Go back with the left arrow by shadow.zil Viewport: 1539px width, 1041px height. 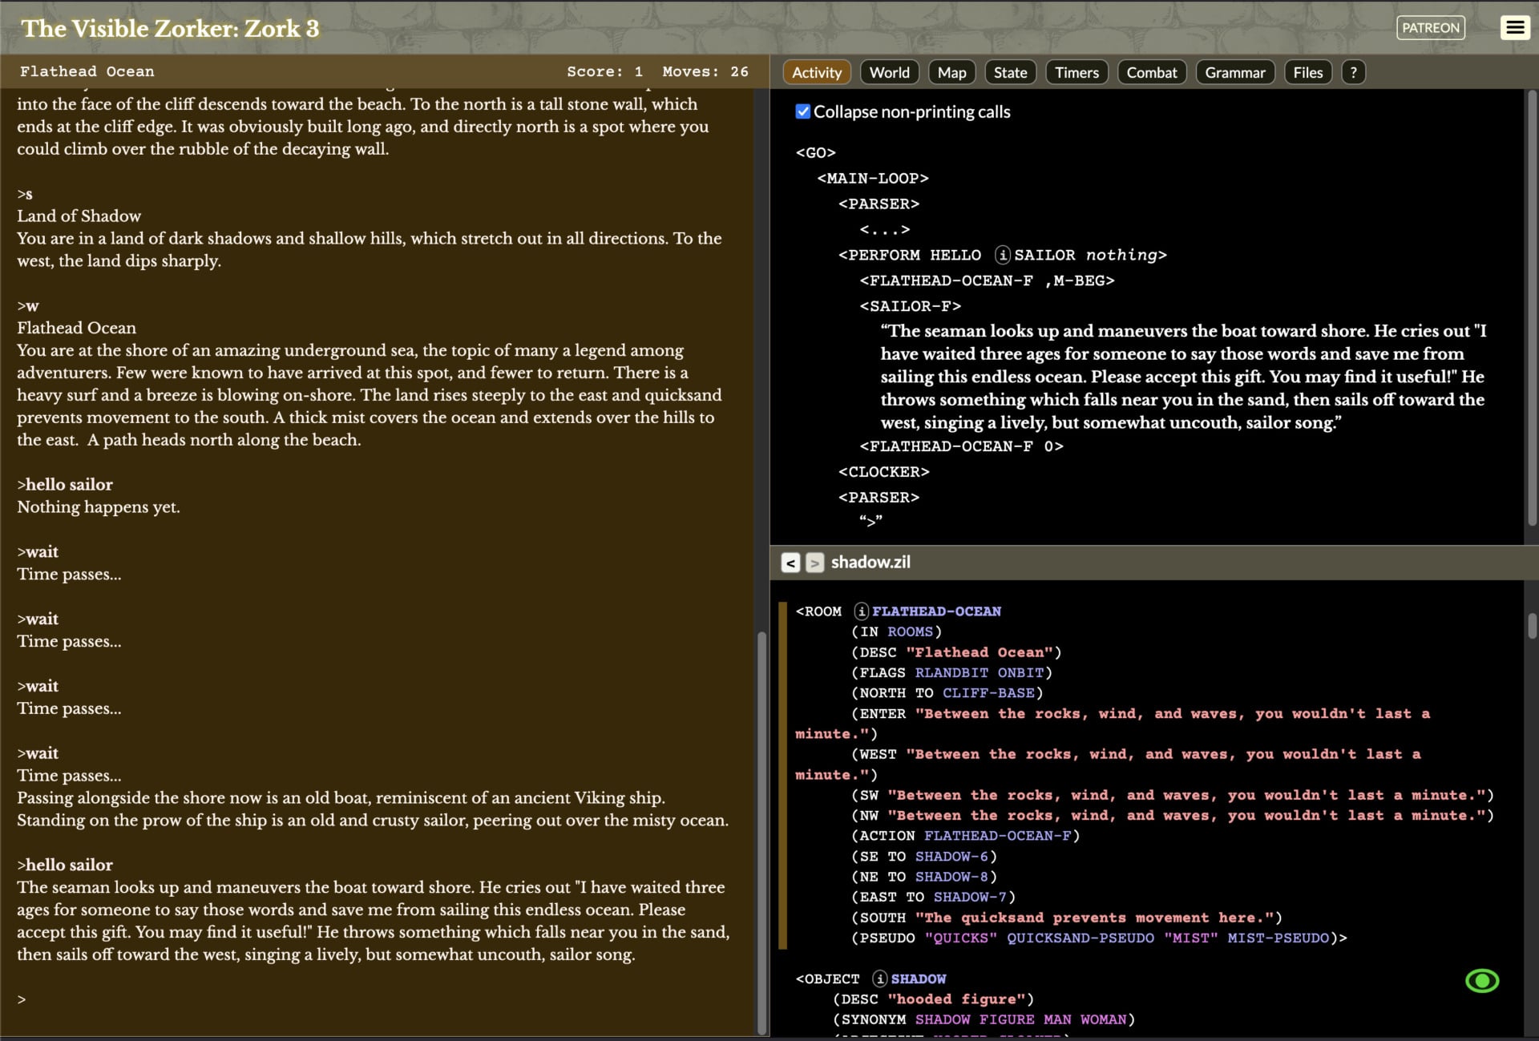tap(790, 563)
